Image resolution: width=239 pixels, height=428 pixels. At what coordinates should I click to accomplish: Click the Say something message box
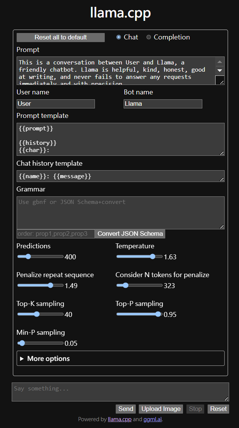click(x=120, y=392)
